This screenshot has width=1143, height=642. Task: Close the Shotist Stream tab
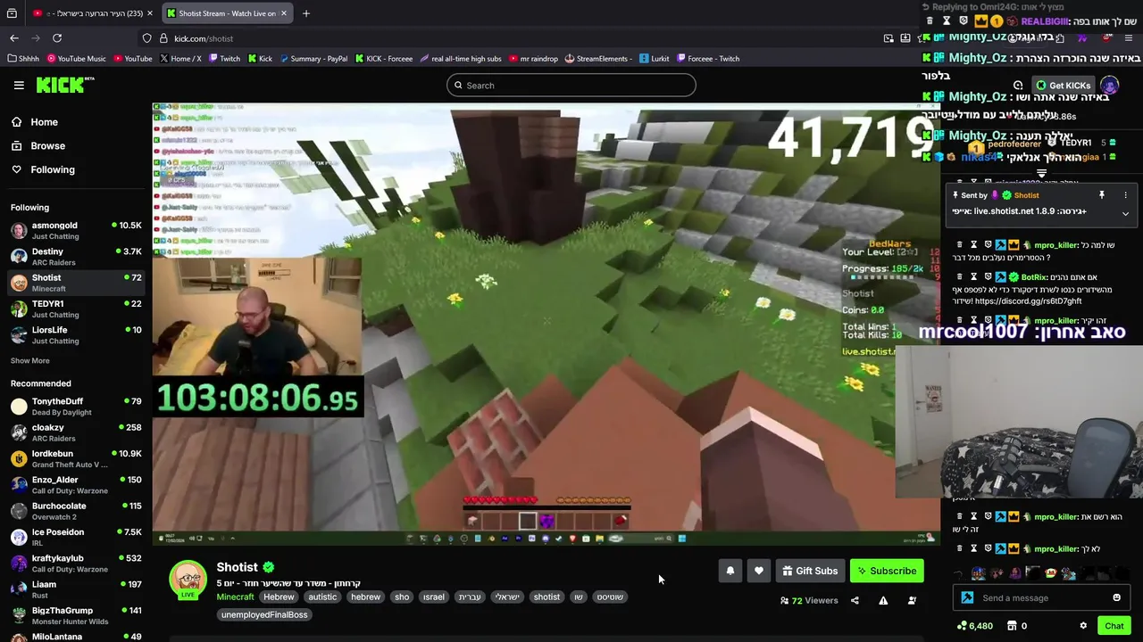(284, 13)
